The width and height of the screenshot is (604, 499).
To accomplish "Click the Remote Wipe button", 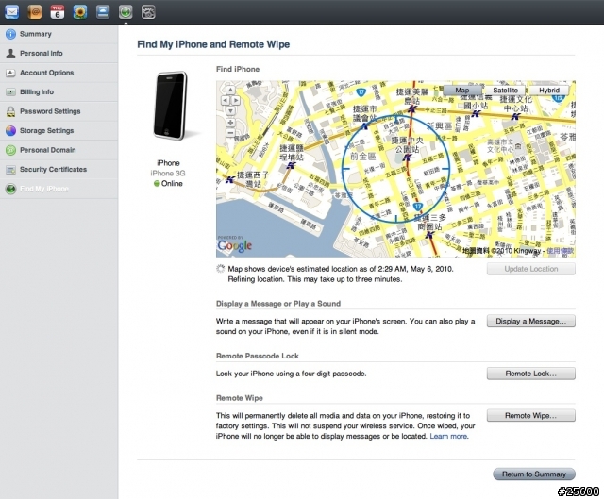I will coord(530,415).
